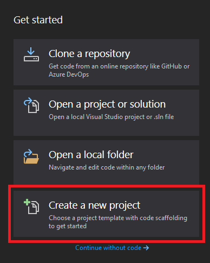The height and width of the screenshot is (263, 210).
Task: Start with the Create a new project title
Action: pyautogui.click(x=94, y=205)
